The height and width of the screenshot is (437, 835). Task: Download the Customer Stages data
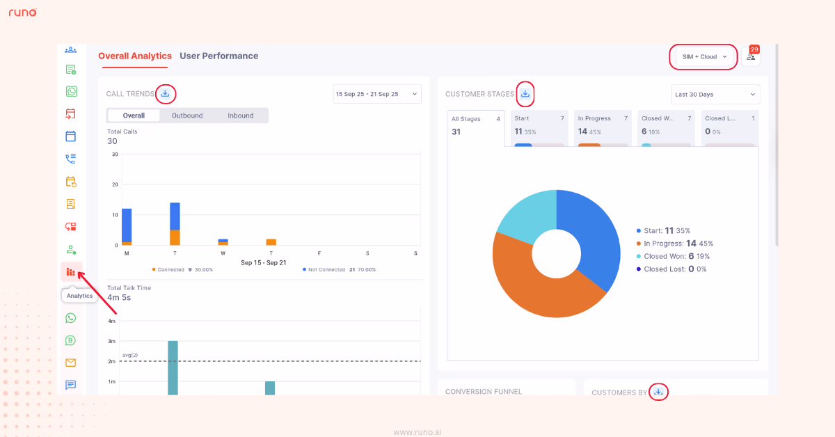(x=525, y=93)
